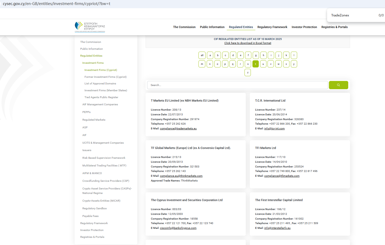The image size is (385, 245).
Task: Download the list in Excel format
Action: (x=248, y=43)
